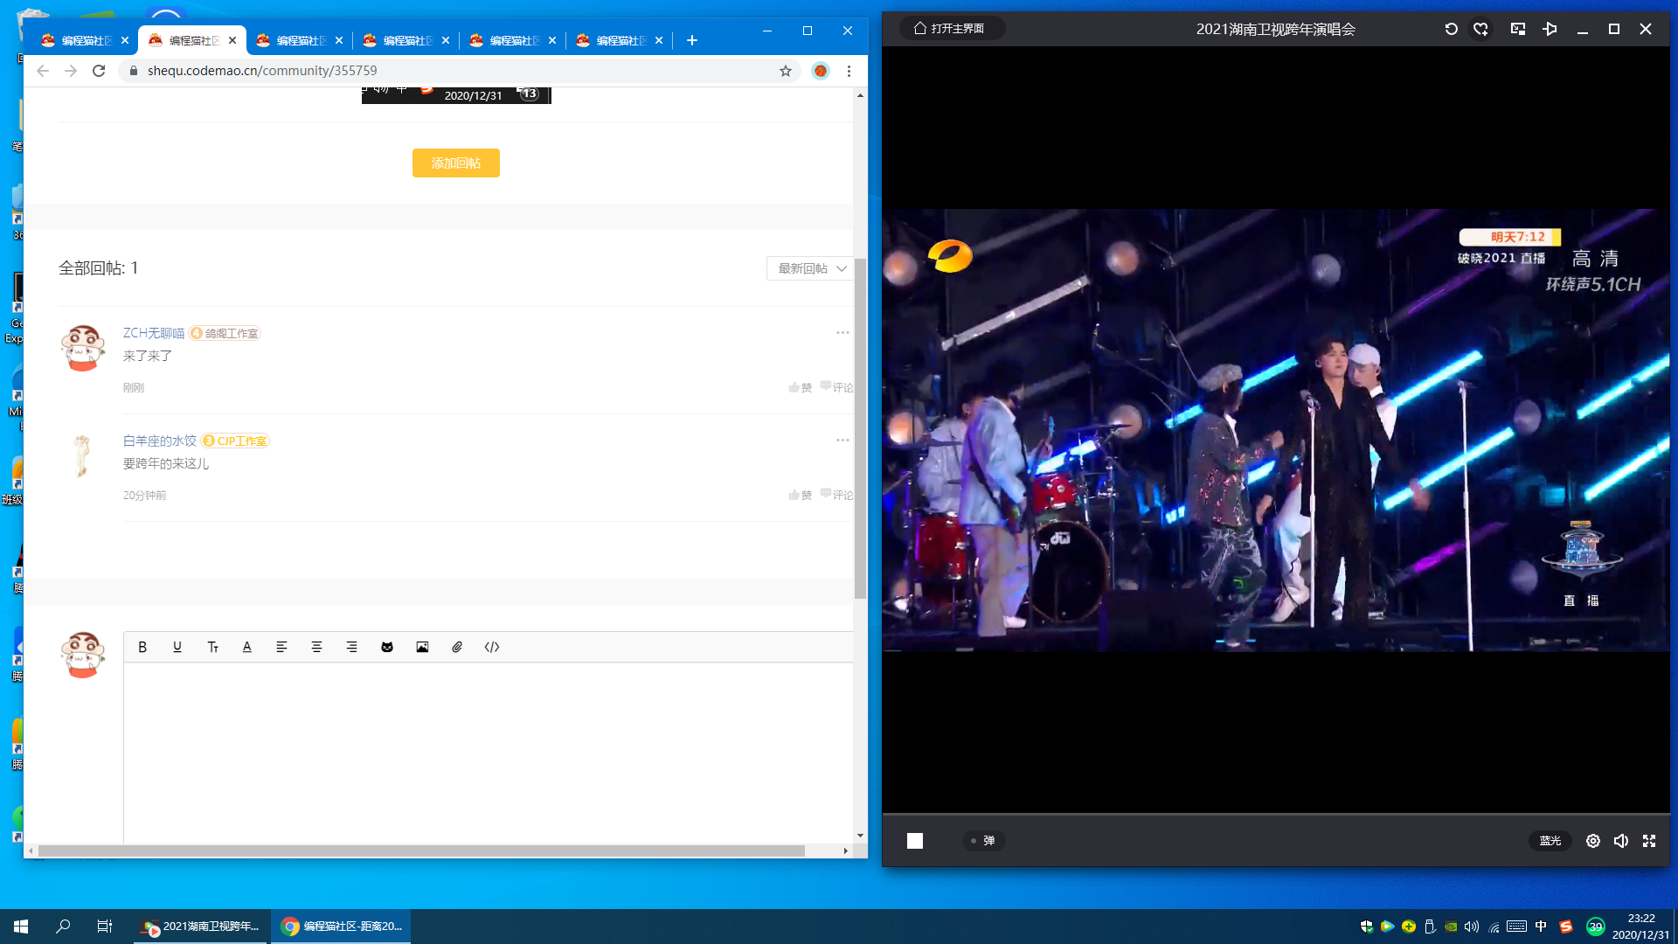This screenshot has width=1678, height=944.
Task: Enter fullscreen in the video player
Action: (x=1649, y=841)
